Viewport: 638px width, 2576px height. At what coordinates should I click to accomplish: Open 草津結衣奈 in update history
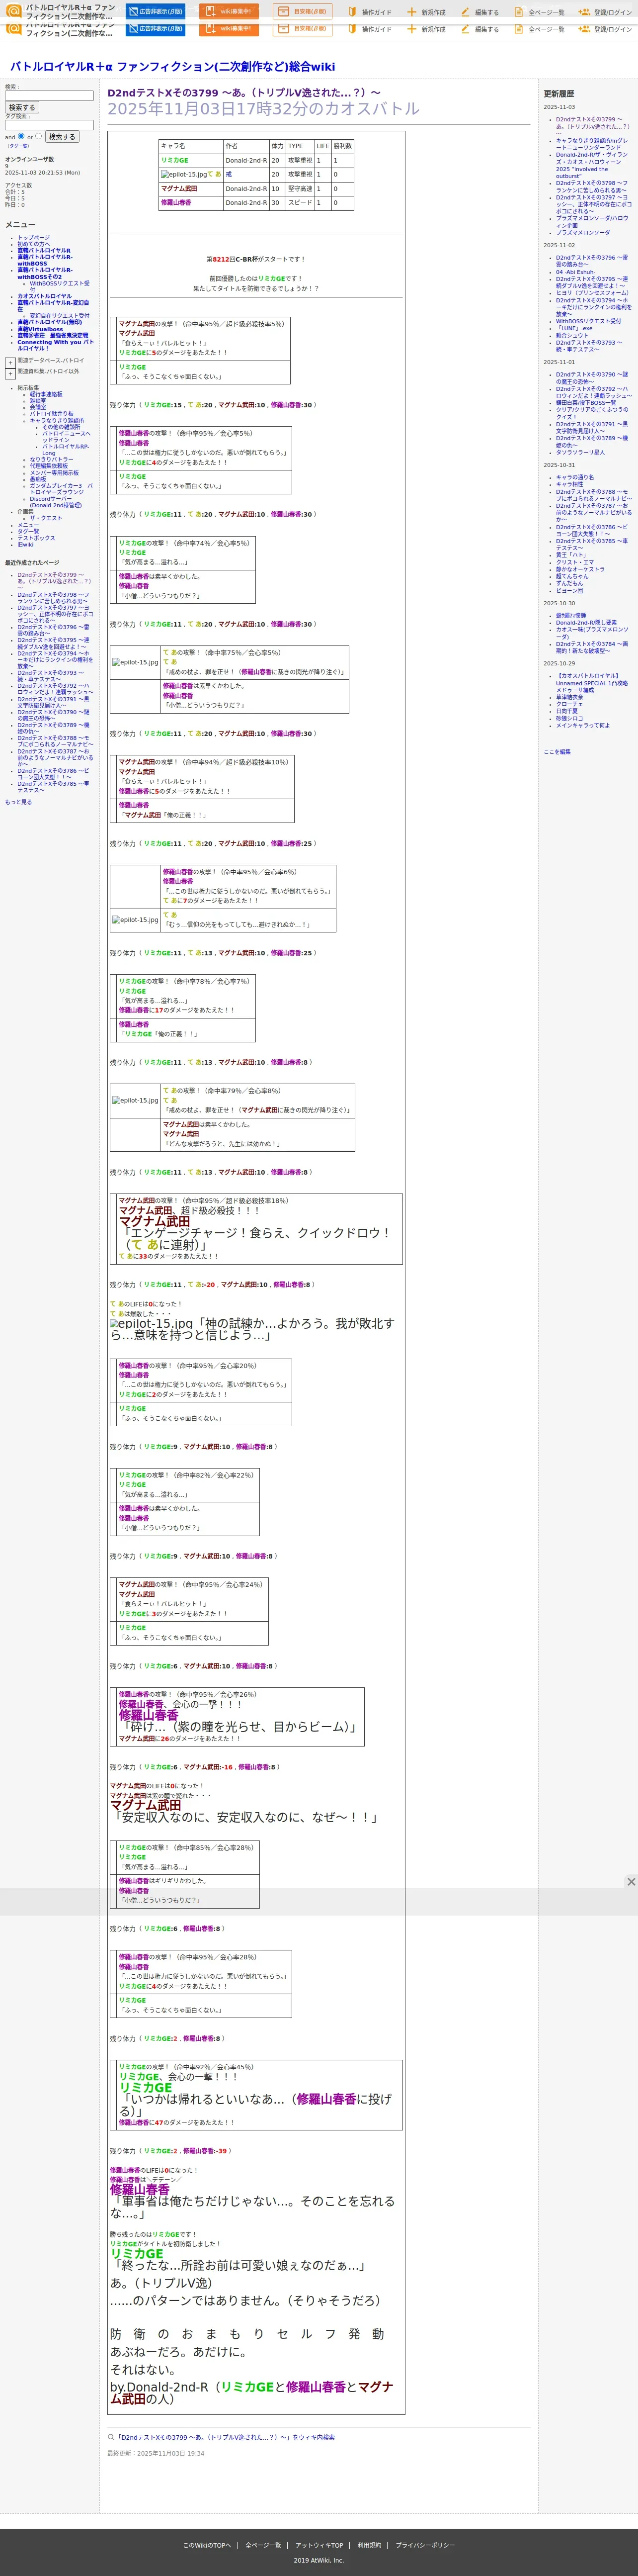[569, 697]
